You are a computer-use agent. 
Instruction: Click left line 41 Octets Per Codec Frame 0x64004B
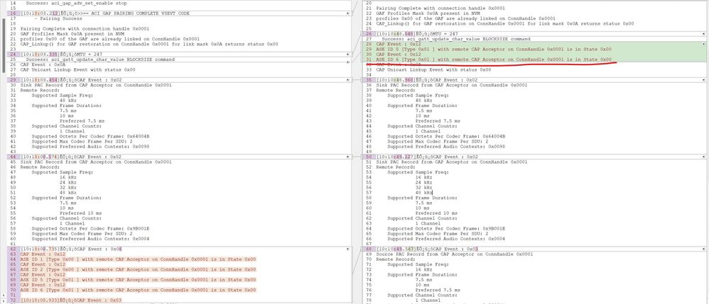[90, 136]
